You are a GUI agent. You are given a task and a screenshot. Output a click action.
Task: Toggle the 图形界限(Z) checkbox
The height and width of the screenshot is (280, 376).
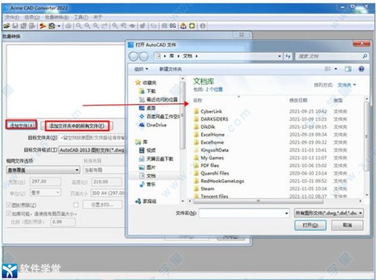[9, 205]
